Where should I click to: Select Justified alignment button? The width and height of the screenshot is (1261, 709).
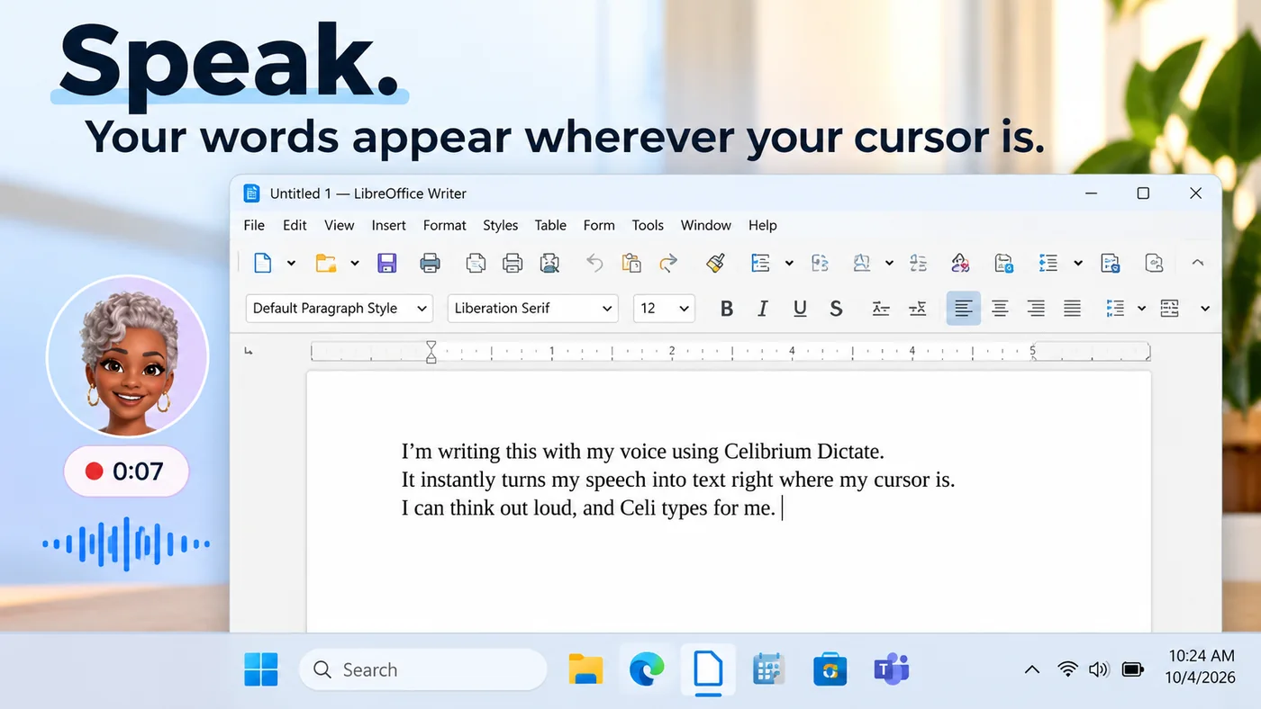pos(1072,309)
